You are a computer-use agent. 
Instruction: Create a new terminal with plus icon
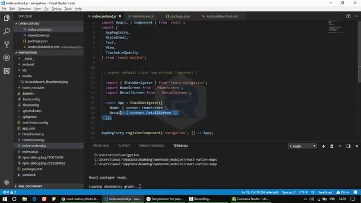[x=323, y=146]
